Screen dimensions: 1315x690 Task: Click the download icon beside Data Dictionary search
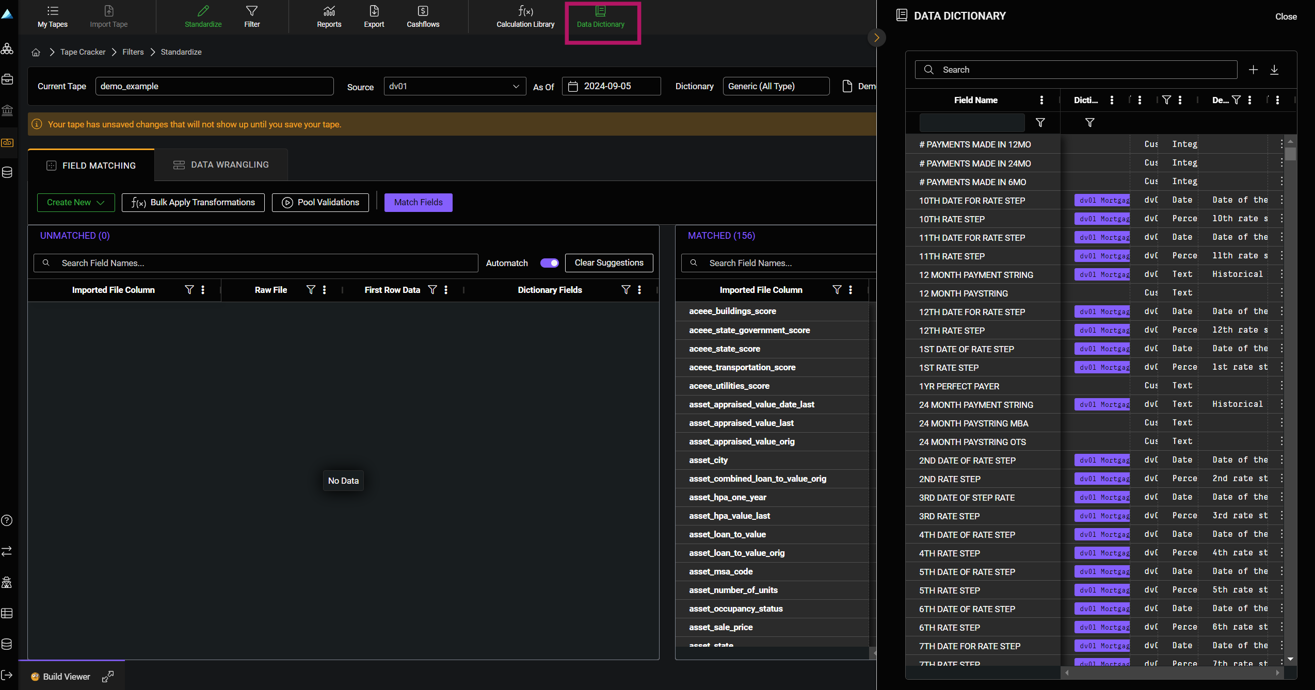[1274, 70]
